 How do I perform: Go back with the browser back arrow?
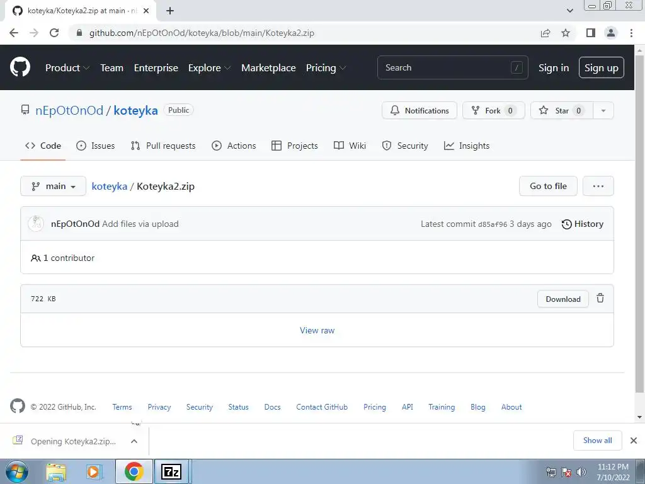tap(14, 33)
